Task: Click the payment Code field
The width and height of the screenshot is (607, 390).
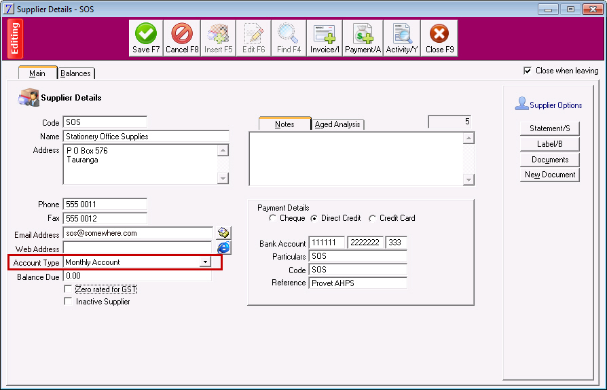Action: (358, 270)
